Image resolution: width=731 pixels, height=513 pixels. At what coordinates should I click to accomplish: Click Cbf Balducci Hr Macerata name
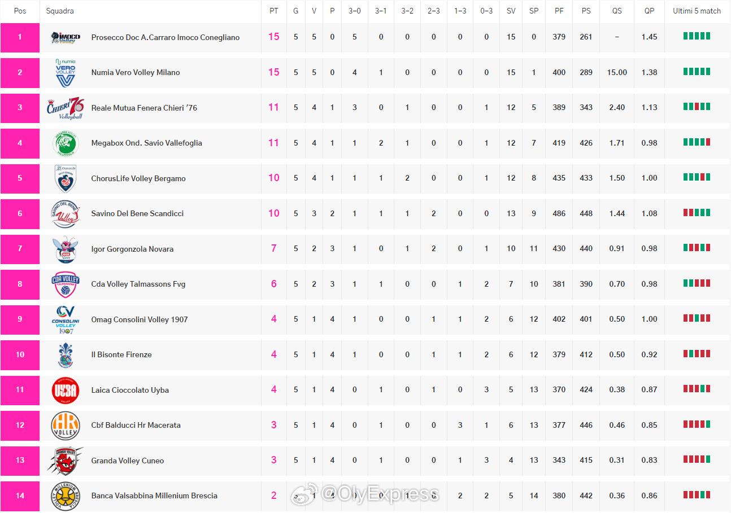pyautogui.click(x=136, y=426)
